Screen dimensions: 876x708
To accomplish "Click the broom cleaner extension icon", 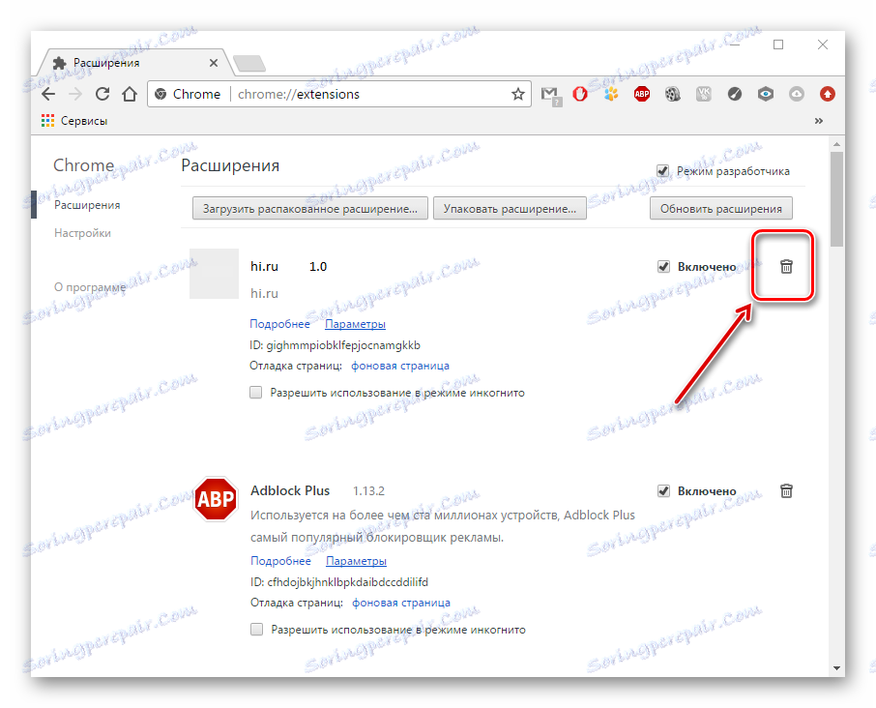I will coord(735,94).
